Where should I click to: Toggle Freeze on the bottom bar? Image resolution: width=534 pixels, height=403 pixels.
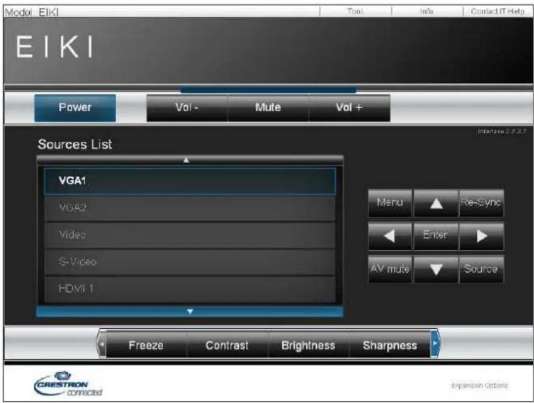[146, 345]
